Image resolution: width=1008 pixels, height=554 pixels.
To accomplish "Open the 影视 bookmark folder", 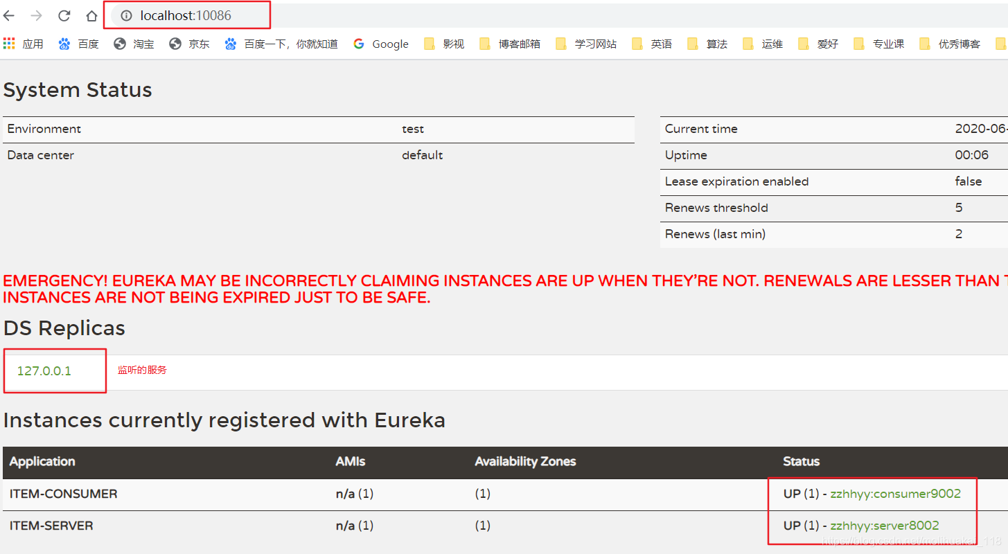I will pos(444,44).
